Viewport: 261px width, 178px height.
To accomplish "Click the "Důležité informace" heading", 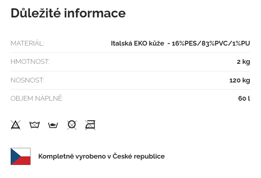I will click(x=68, y=13).
